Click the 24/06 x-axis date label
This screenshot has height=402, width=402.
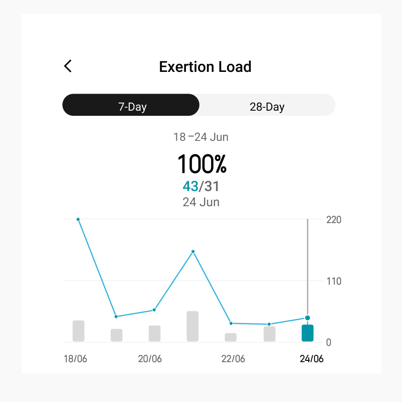(x=312, y=359)
